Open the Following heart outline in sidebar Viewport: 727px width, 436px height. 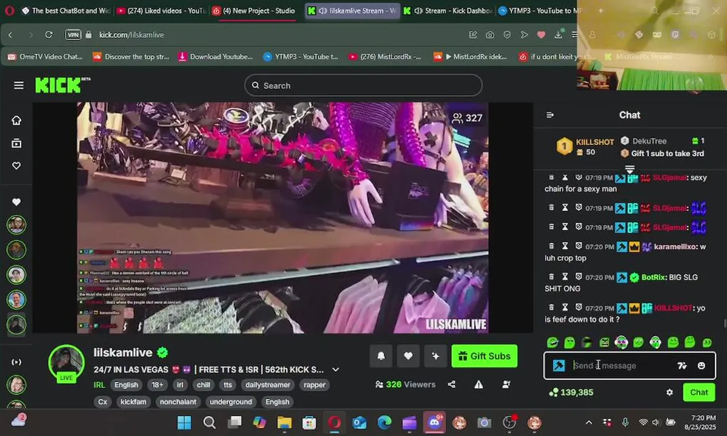tap(16, 166)
